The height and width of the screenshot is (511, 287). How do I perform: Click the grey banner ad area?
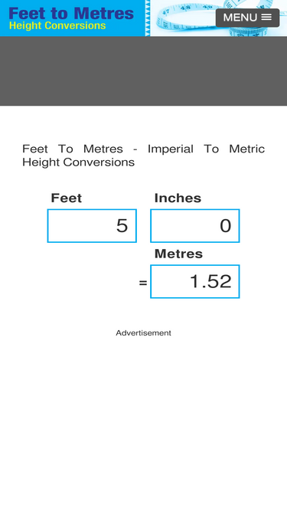point(144,70)
